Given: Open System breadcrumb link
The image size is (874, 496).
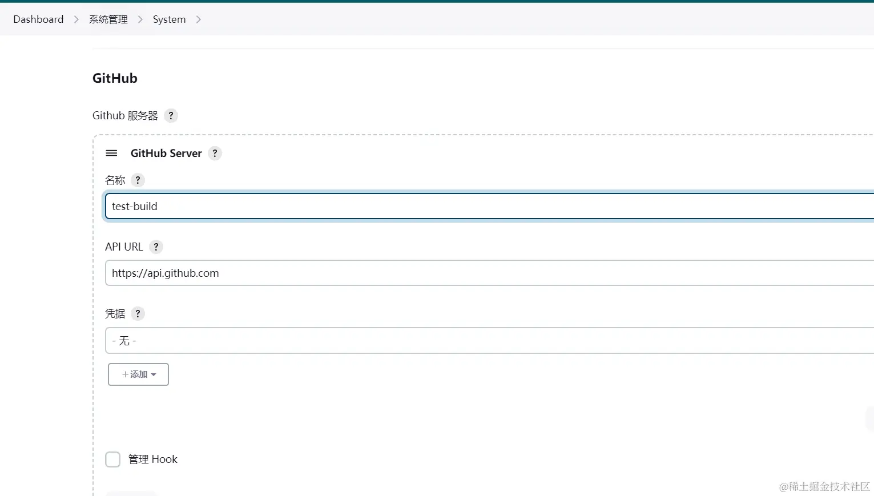Looking at the screenshot, I should pyautogui.click(x=169, y=19).
